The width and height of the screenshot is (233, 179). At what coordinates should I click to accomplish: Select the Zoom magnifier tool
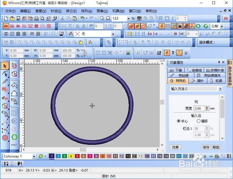click(102, 18)
